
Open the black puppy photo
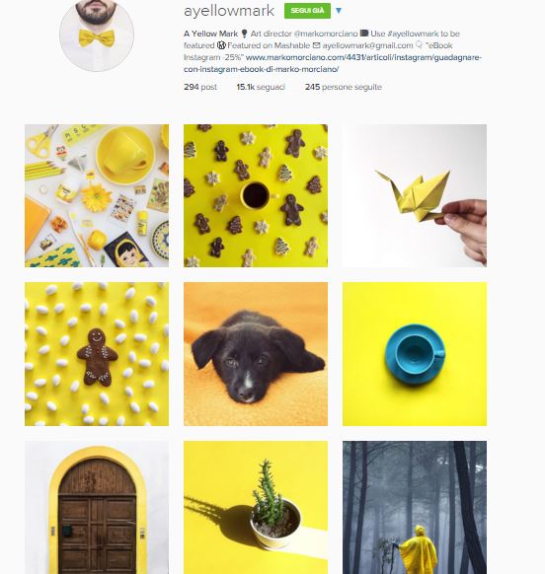(x=256, y=354)
